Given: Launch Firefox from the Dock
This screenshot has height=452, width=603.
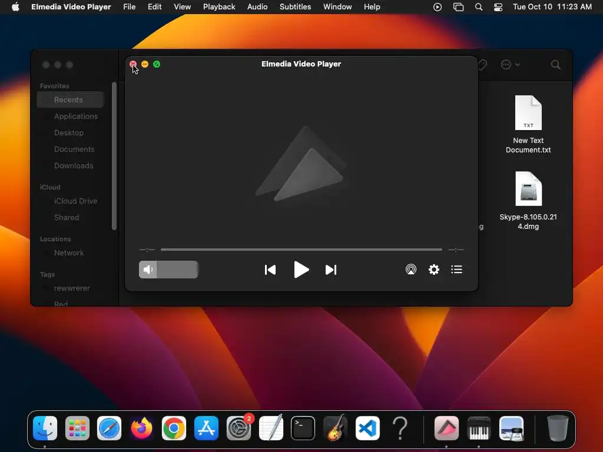Looking at the screenshot, I should (141, 428).
